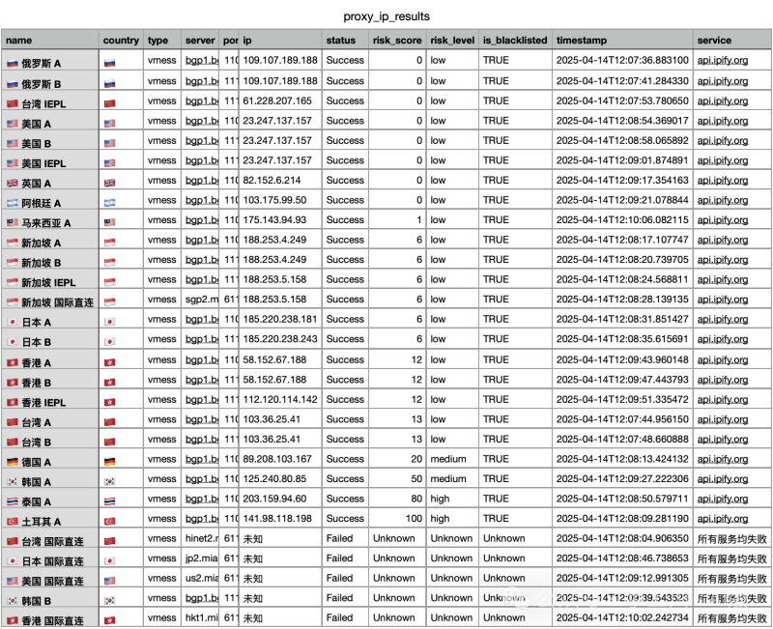
Task: Select the risk_score column header
Action: coord(397,40)
